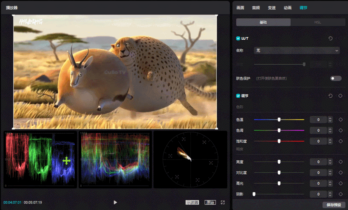This screenshot has width=348, height=210.
Task: Reset the LUT section settings
Action: coord(330,38)
